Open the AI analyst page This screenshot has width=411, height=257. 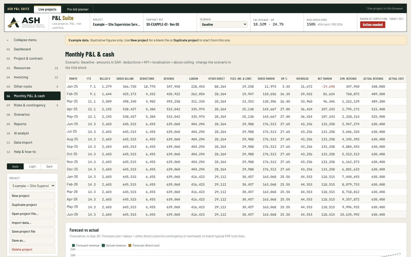click(32, 133)
